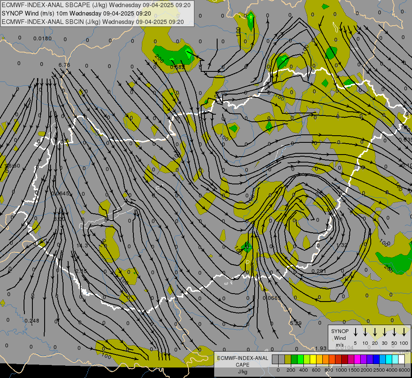Pick the yellow-green CAPE legend swatch
This screenshot has height=378, width=412.
(x=307, y=359)
